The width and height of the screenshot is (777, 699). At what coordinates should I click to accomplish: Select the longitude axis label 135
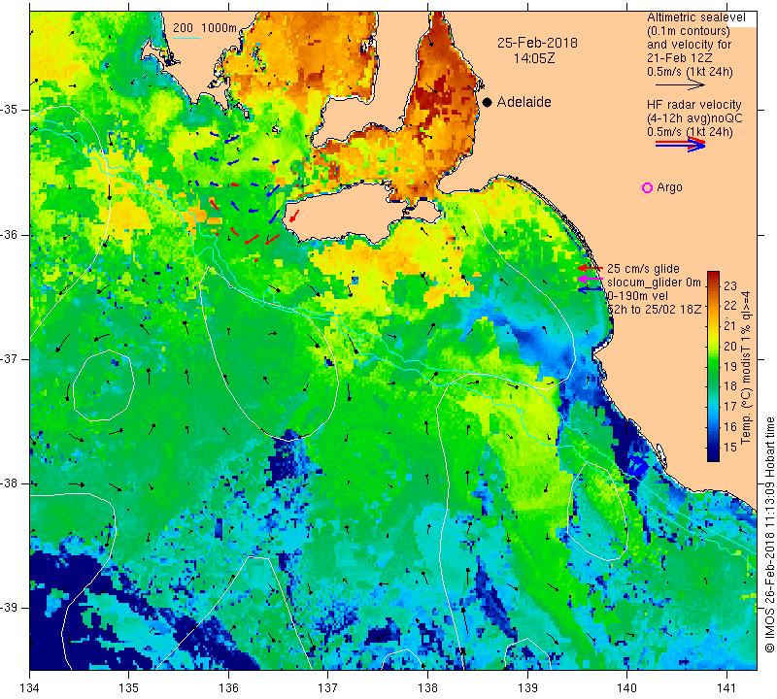pos(129,688)
